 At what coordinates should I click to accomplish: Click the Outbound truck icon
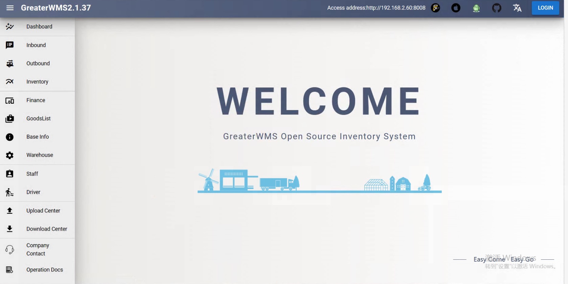pyautogui.click(x=10, y=63)
